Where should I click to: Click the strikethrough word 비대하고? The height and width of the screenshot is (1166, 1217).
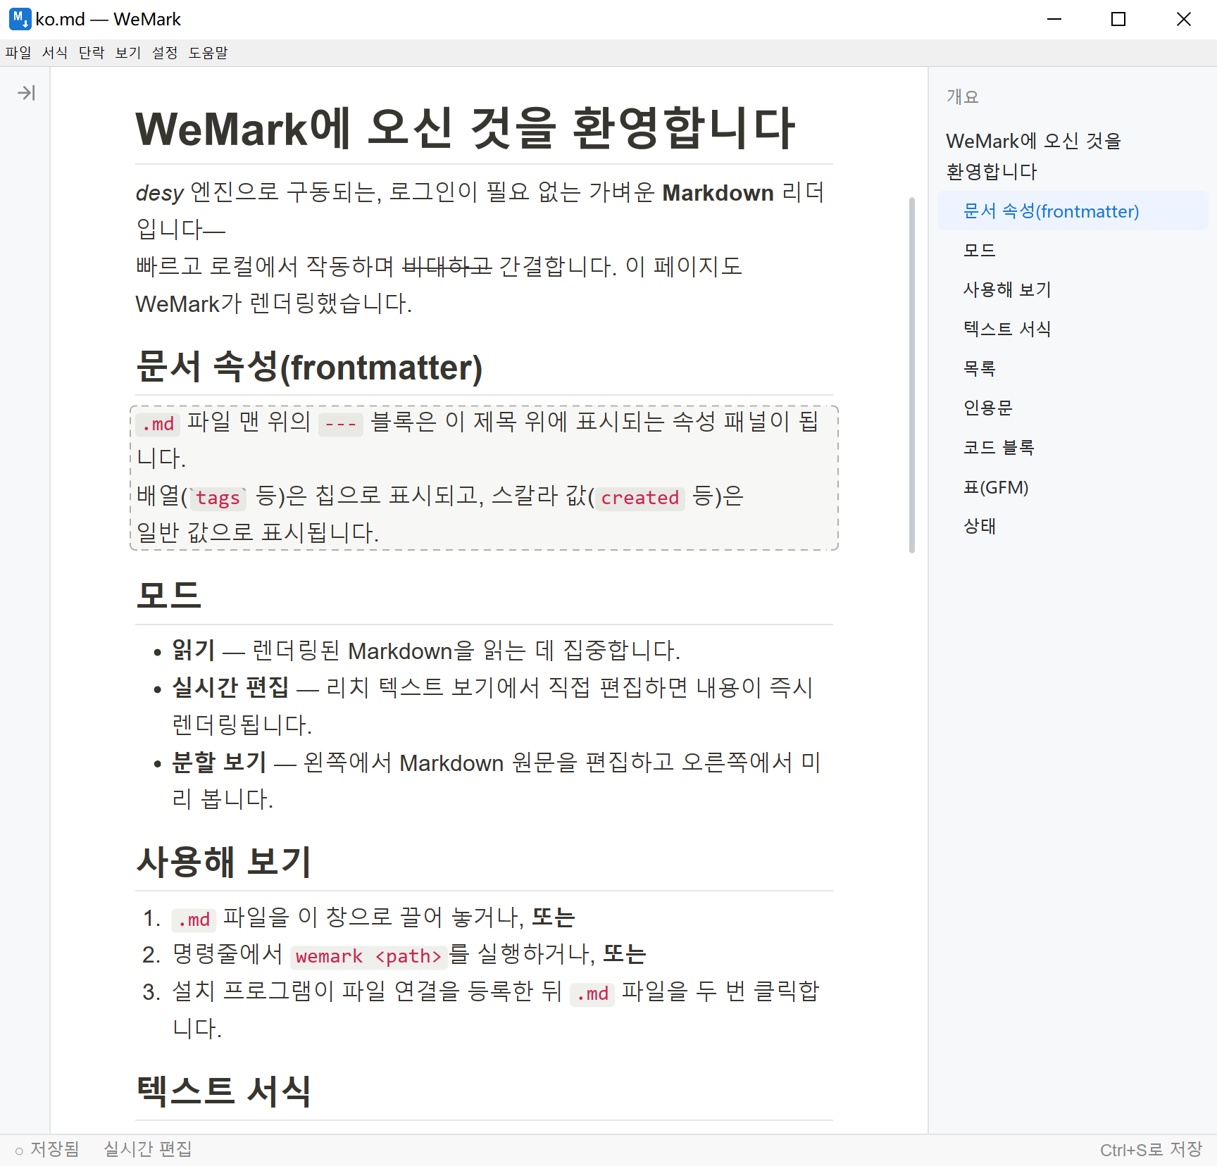[447, 266]
